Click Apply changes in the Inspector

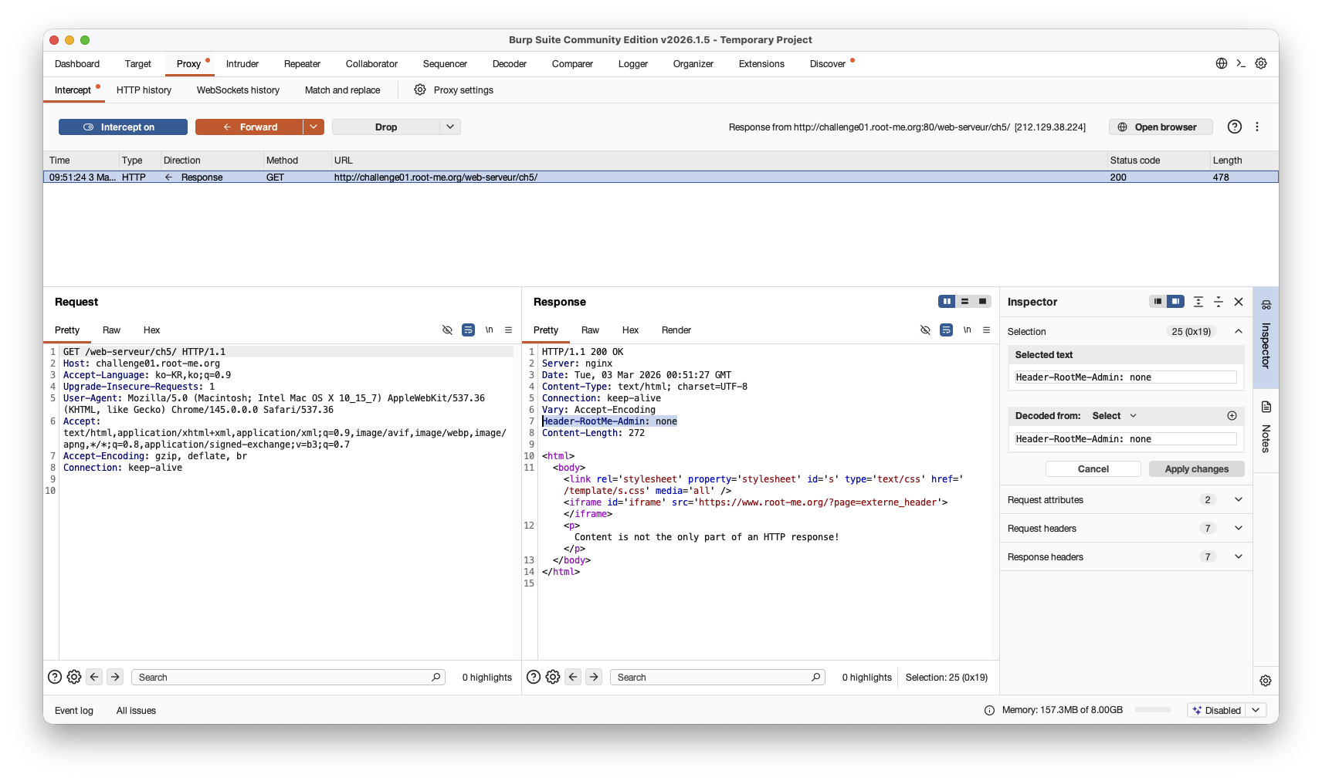1196,468
